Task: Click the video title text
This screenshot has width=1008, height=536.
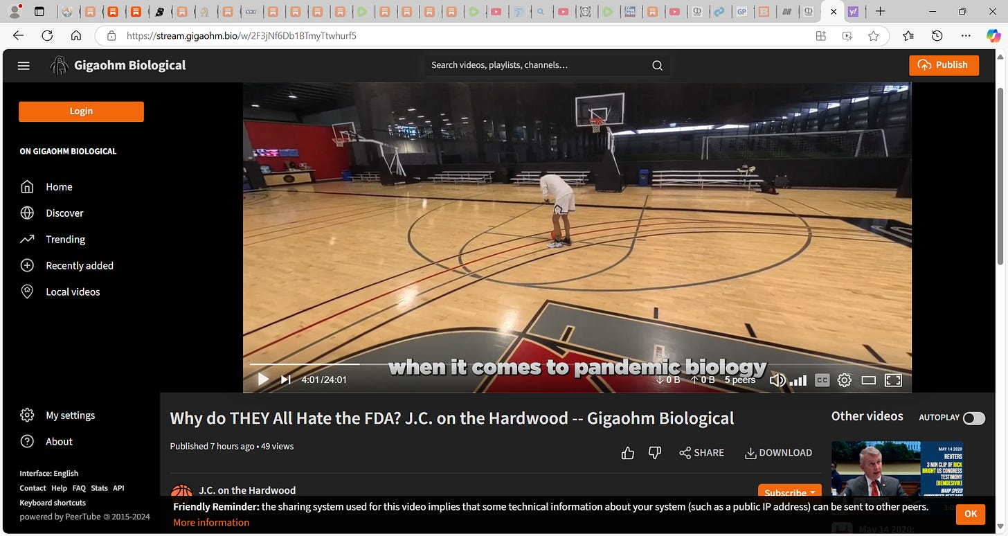Action: [452, 418]
